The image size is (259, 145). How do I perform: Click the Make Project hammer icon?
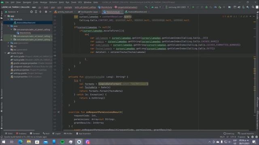tap(146, 7)
